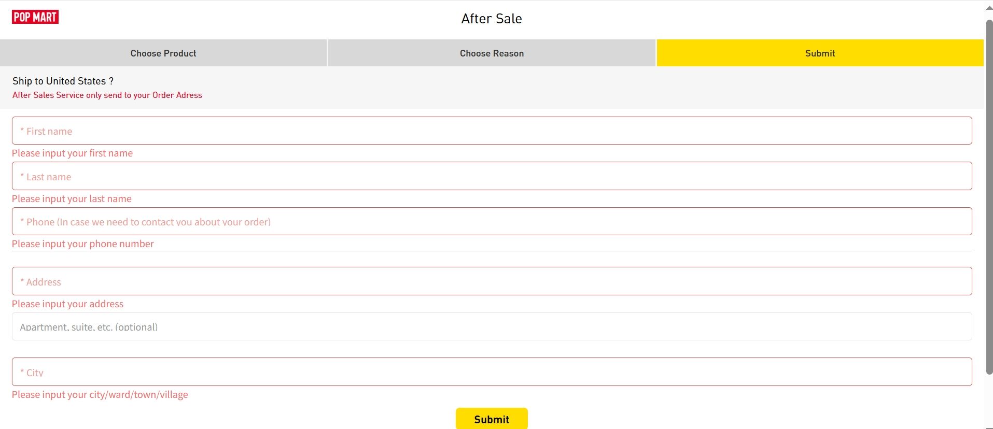Screen dimensions: 993x429
Task: Click the Ship to United States text
Action: click(x=63, y=81)
